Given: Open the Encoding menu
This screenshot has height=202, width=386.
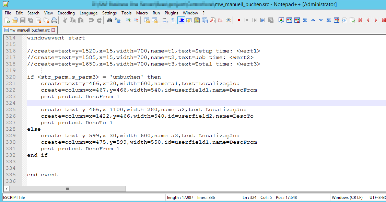Looking at the screenshot, I should [66, 13].
